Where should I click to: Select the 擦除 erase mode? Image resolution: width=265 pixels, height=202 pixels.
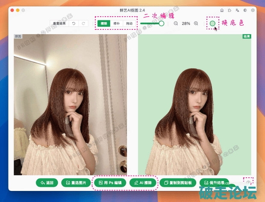(103, 24)
